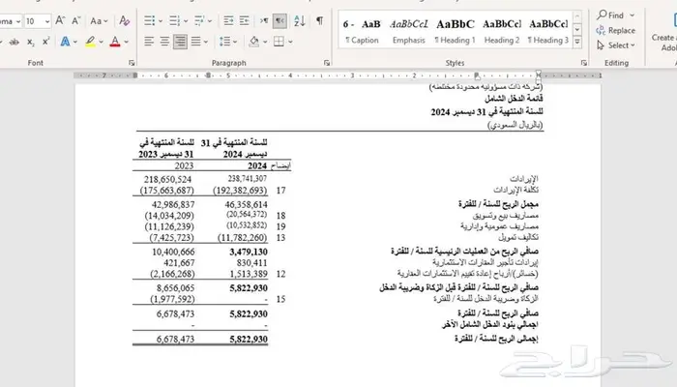The width and height of the screenshot is (677, 387).
Task: Click the Text Effects A icon
Action: (x=65, y=42)
